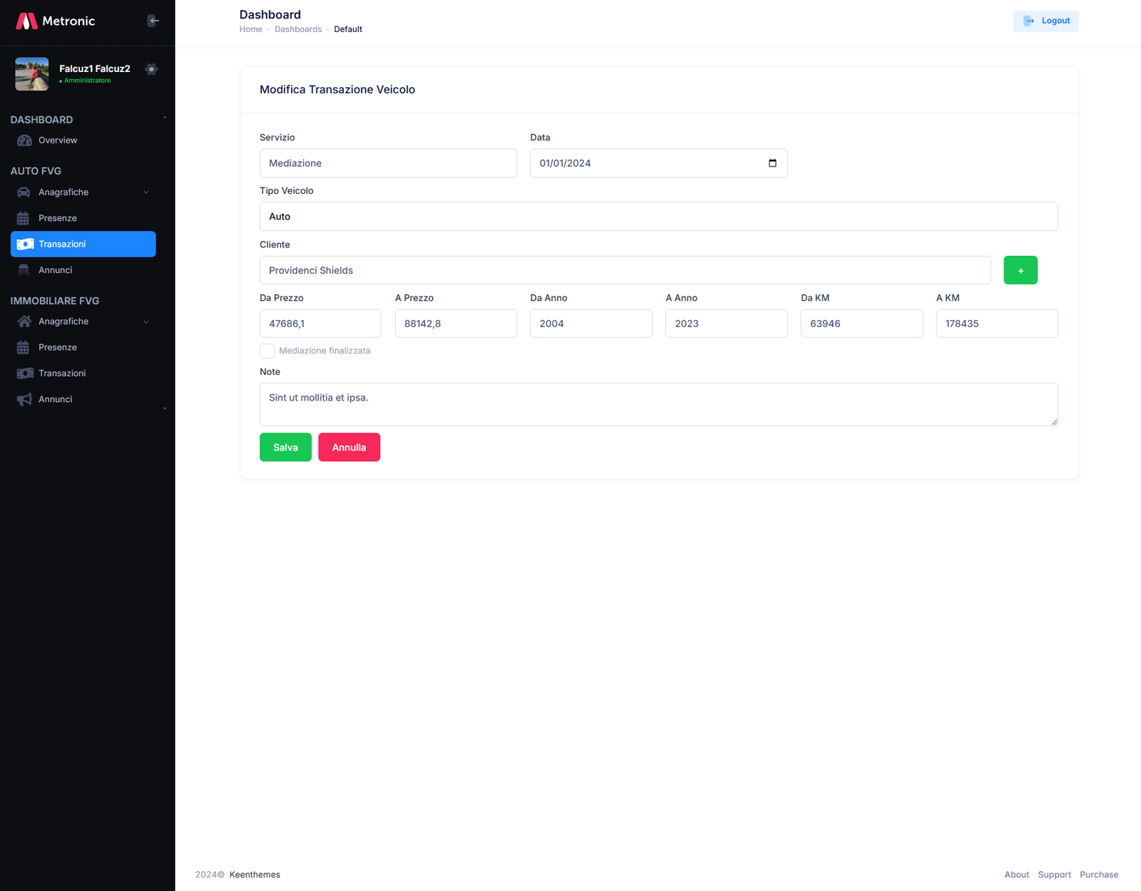Viewport: 1141px width, 891px height.
Task: Click the user profile avatar thumbnail
Action: tap(32, 74)
